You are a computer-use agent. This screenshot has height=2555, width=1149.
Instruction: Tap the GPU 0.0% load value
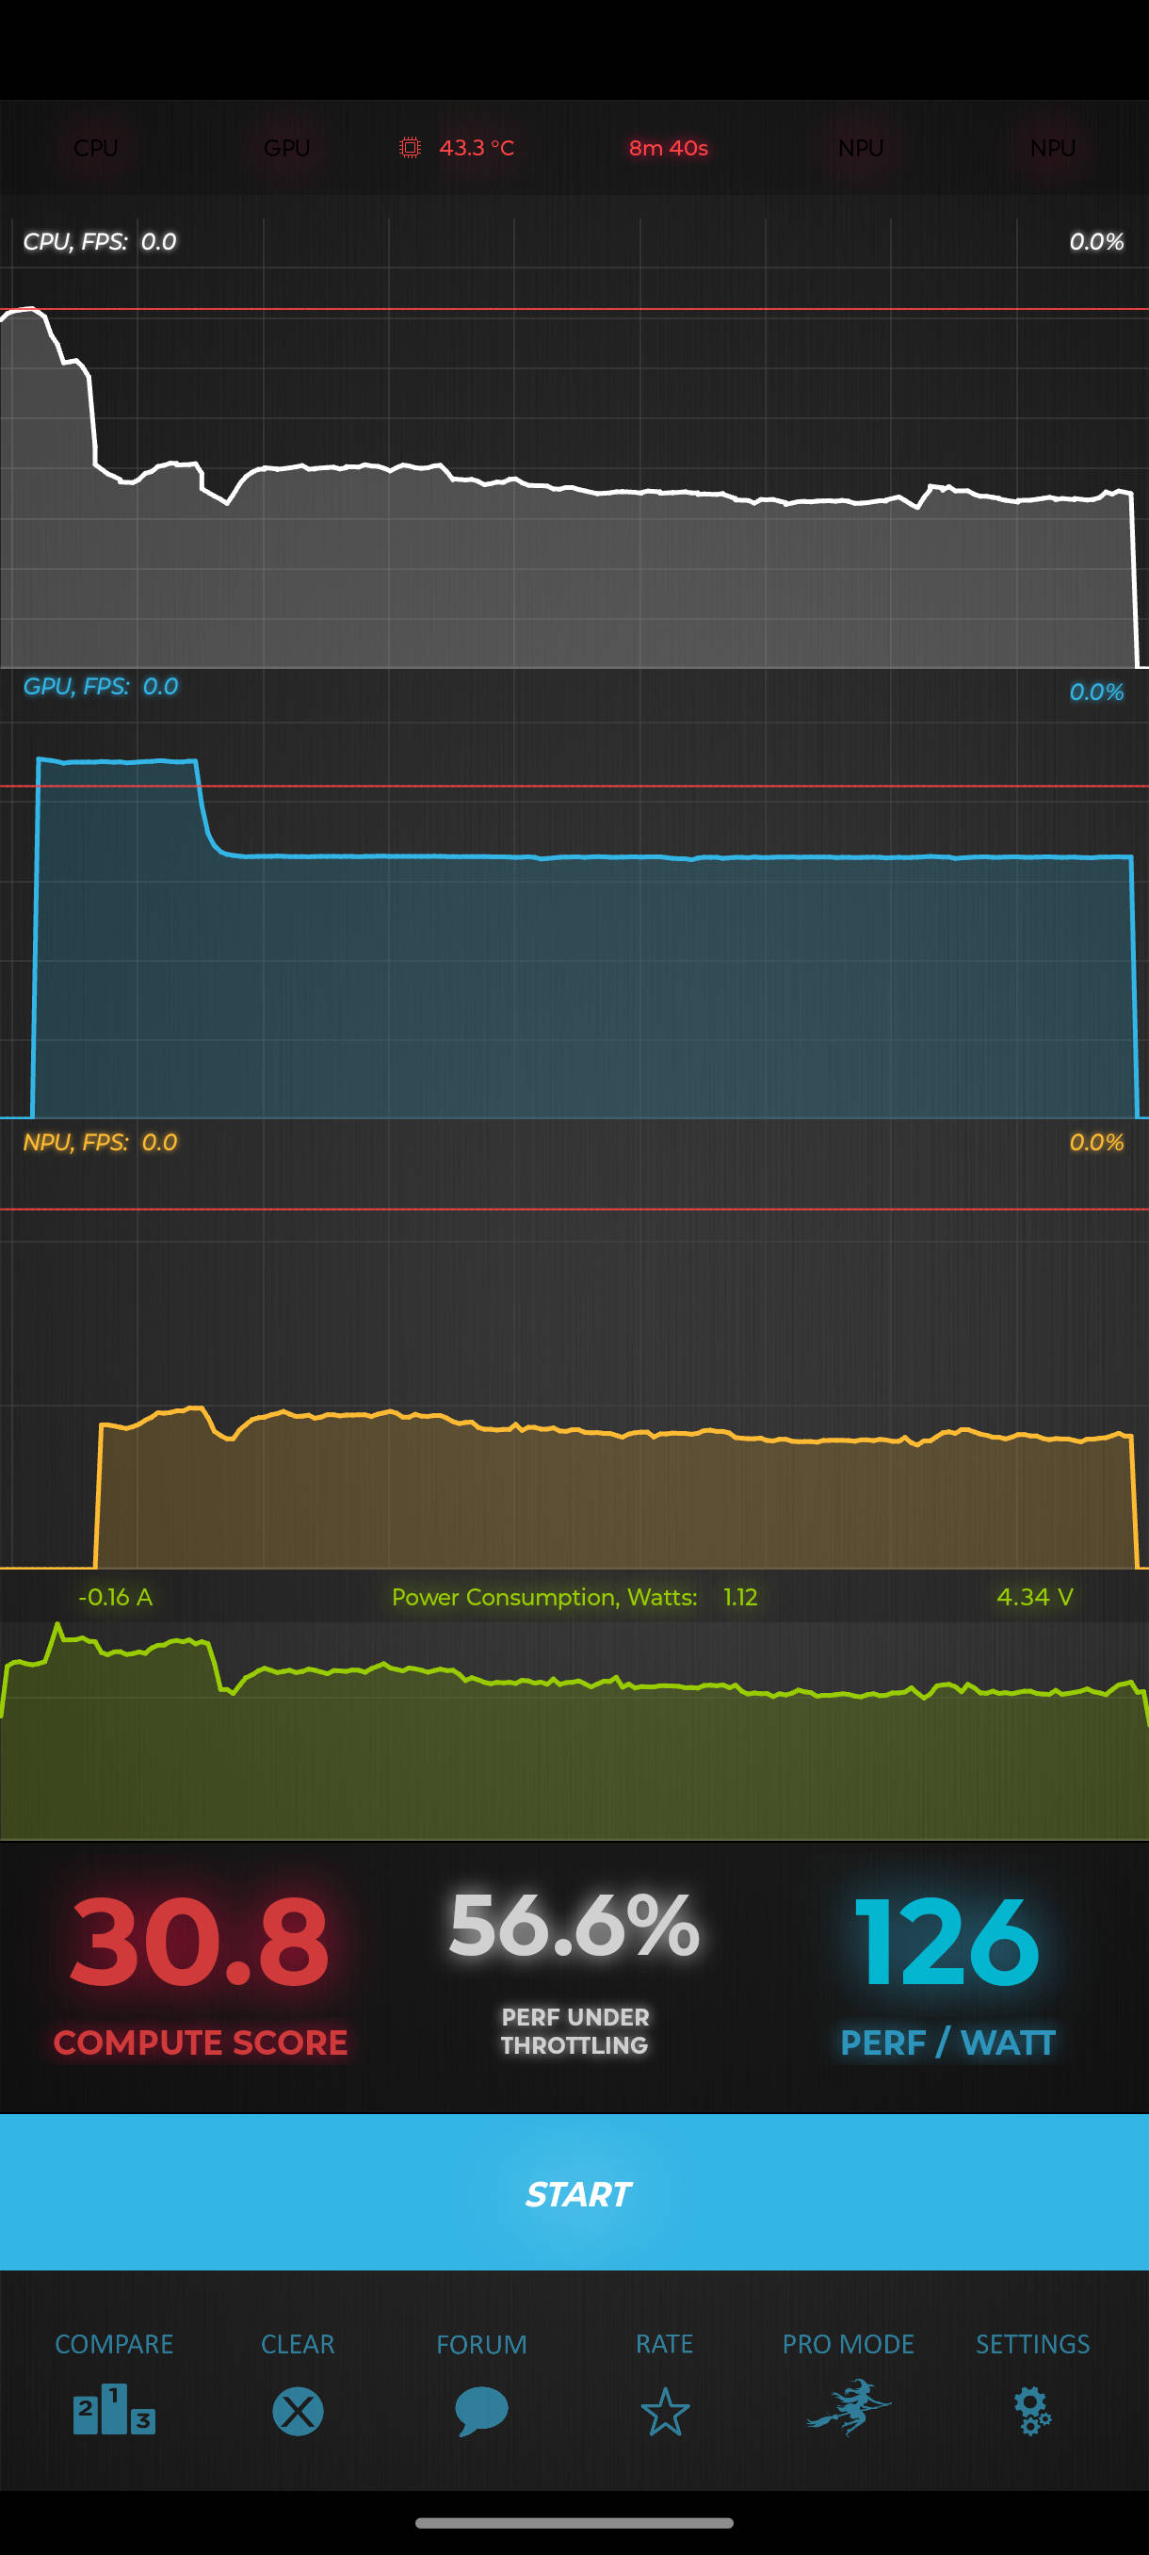pos(1096,692)
